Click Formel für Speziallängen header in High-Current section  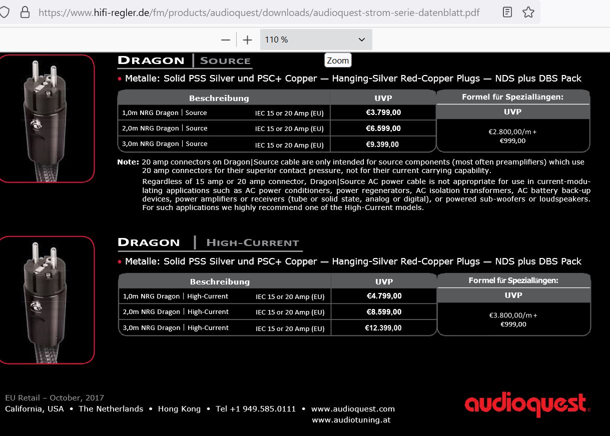[513, 280]
